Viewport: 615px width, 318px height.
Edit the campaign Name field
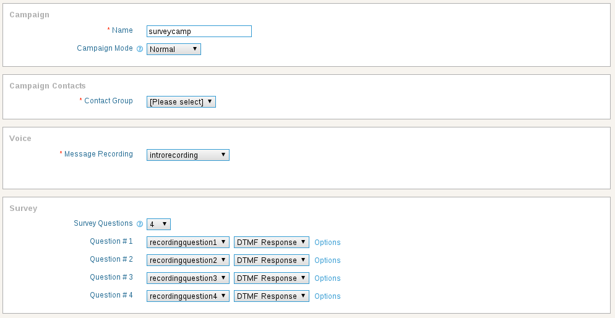pyautogui.click(x=199, y=32)
